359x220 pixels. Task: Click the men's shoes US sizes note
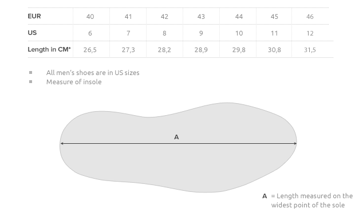93,73
